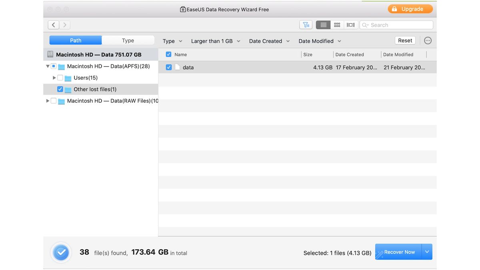Viewport: 480px width, 270px height.
Task: Click the back navigation arrow
Action: (53, 24)
